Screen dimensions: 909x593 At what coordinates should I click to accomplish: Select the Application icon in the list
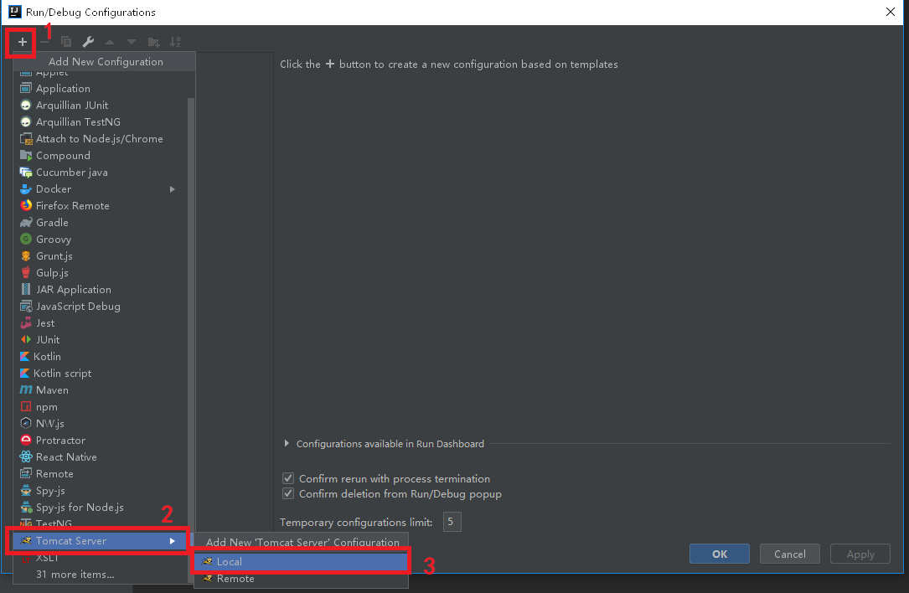[x=25, y=88]
